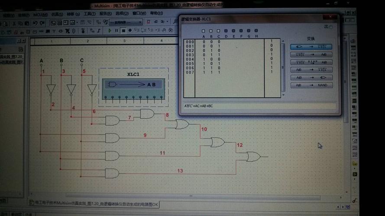The height and width of the screenshot is (216, 385).
Task: Click the hierarchy block icon in component toolbar
Action: [92, 31]
